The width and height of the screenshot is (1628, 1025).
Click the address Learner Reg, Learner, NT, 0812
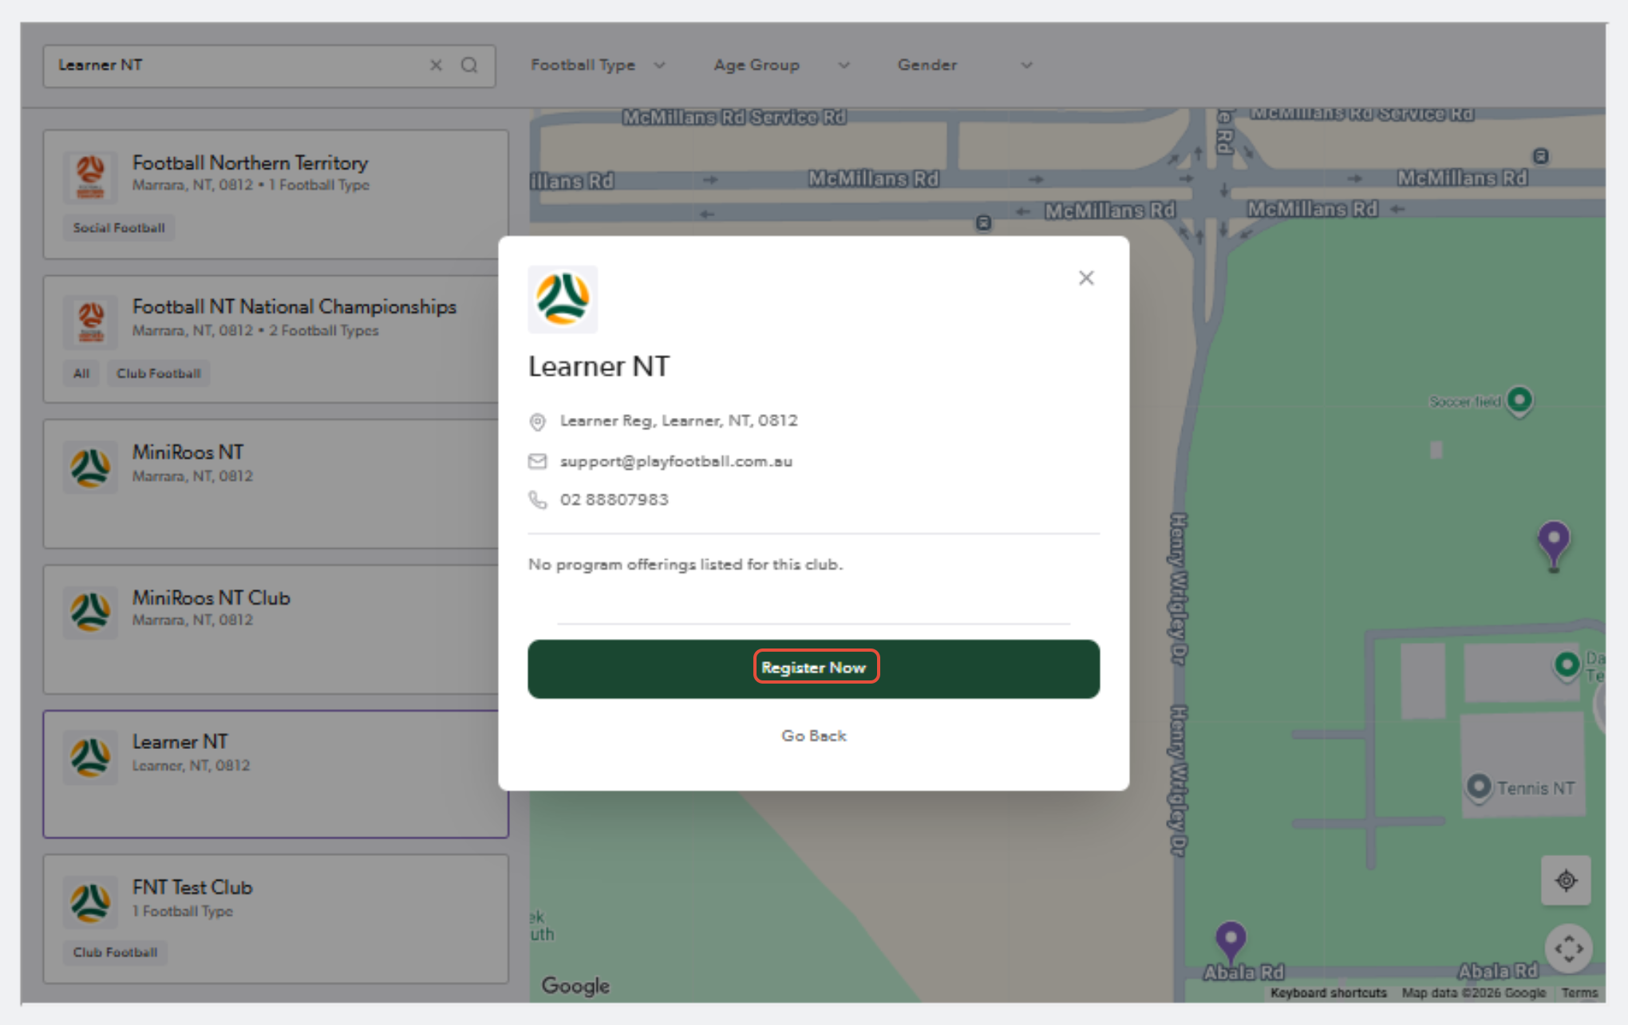click(x=678, y=420)
